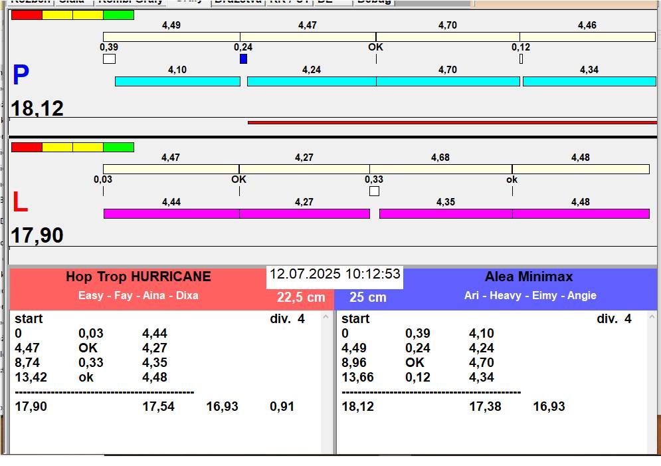The image size is (661, 466).
Task: Select the cyan 4,24 bar in lane P
Action: 312,81
